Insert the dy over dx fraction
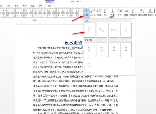156x114 pixels. pyautogui.click(x=90, y=50)
